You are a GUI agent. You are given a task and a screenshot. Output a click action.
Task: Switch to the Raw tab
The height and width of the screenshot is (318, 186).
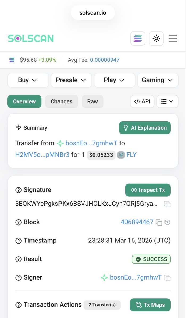[x=92, y=101]
